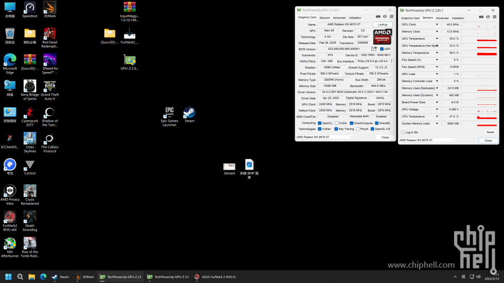Viewport: 504px width, 283px height.
Task: Click the Windows Start button on taskbar
Action: 8,277
